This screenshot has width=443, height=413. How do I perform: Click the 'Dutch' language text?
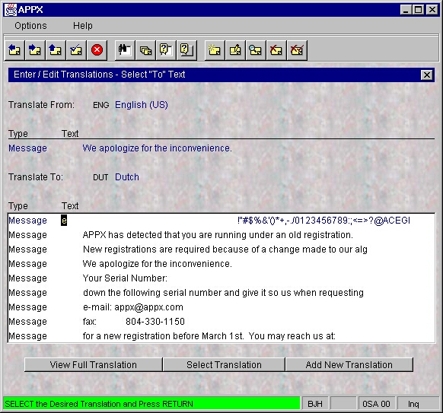pyautogui.click(x=127, y=177)
